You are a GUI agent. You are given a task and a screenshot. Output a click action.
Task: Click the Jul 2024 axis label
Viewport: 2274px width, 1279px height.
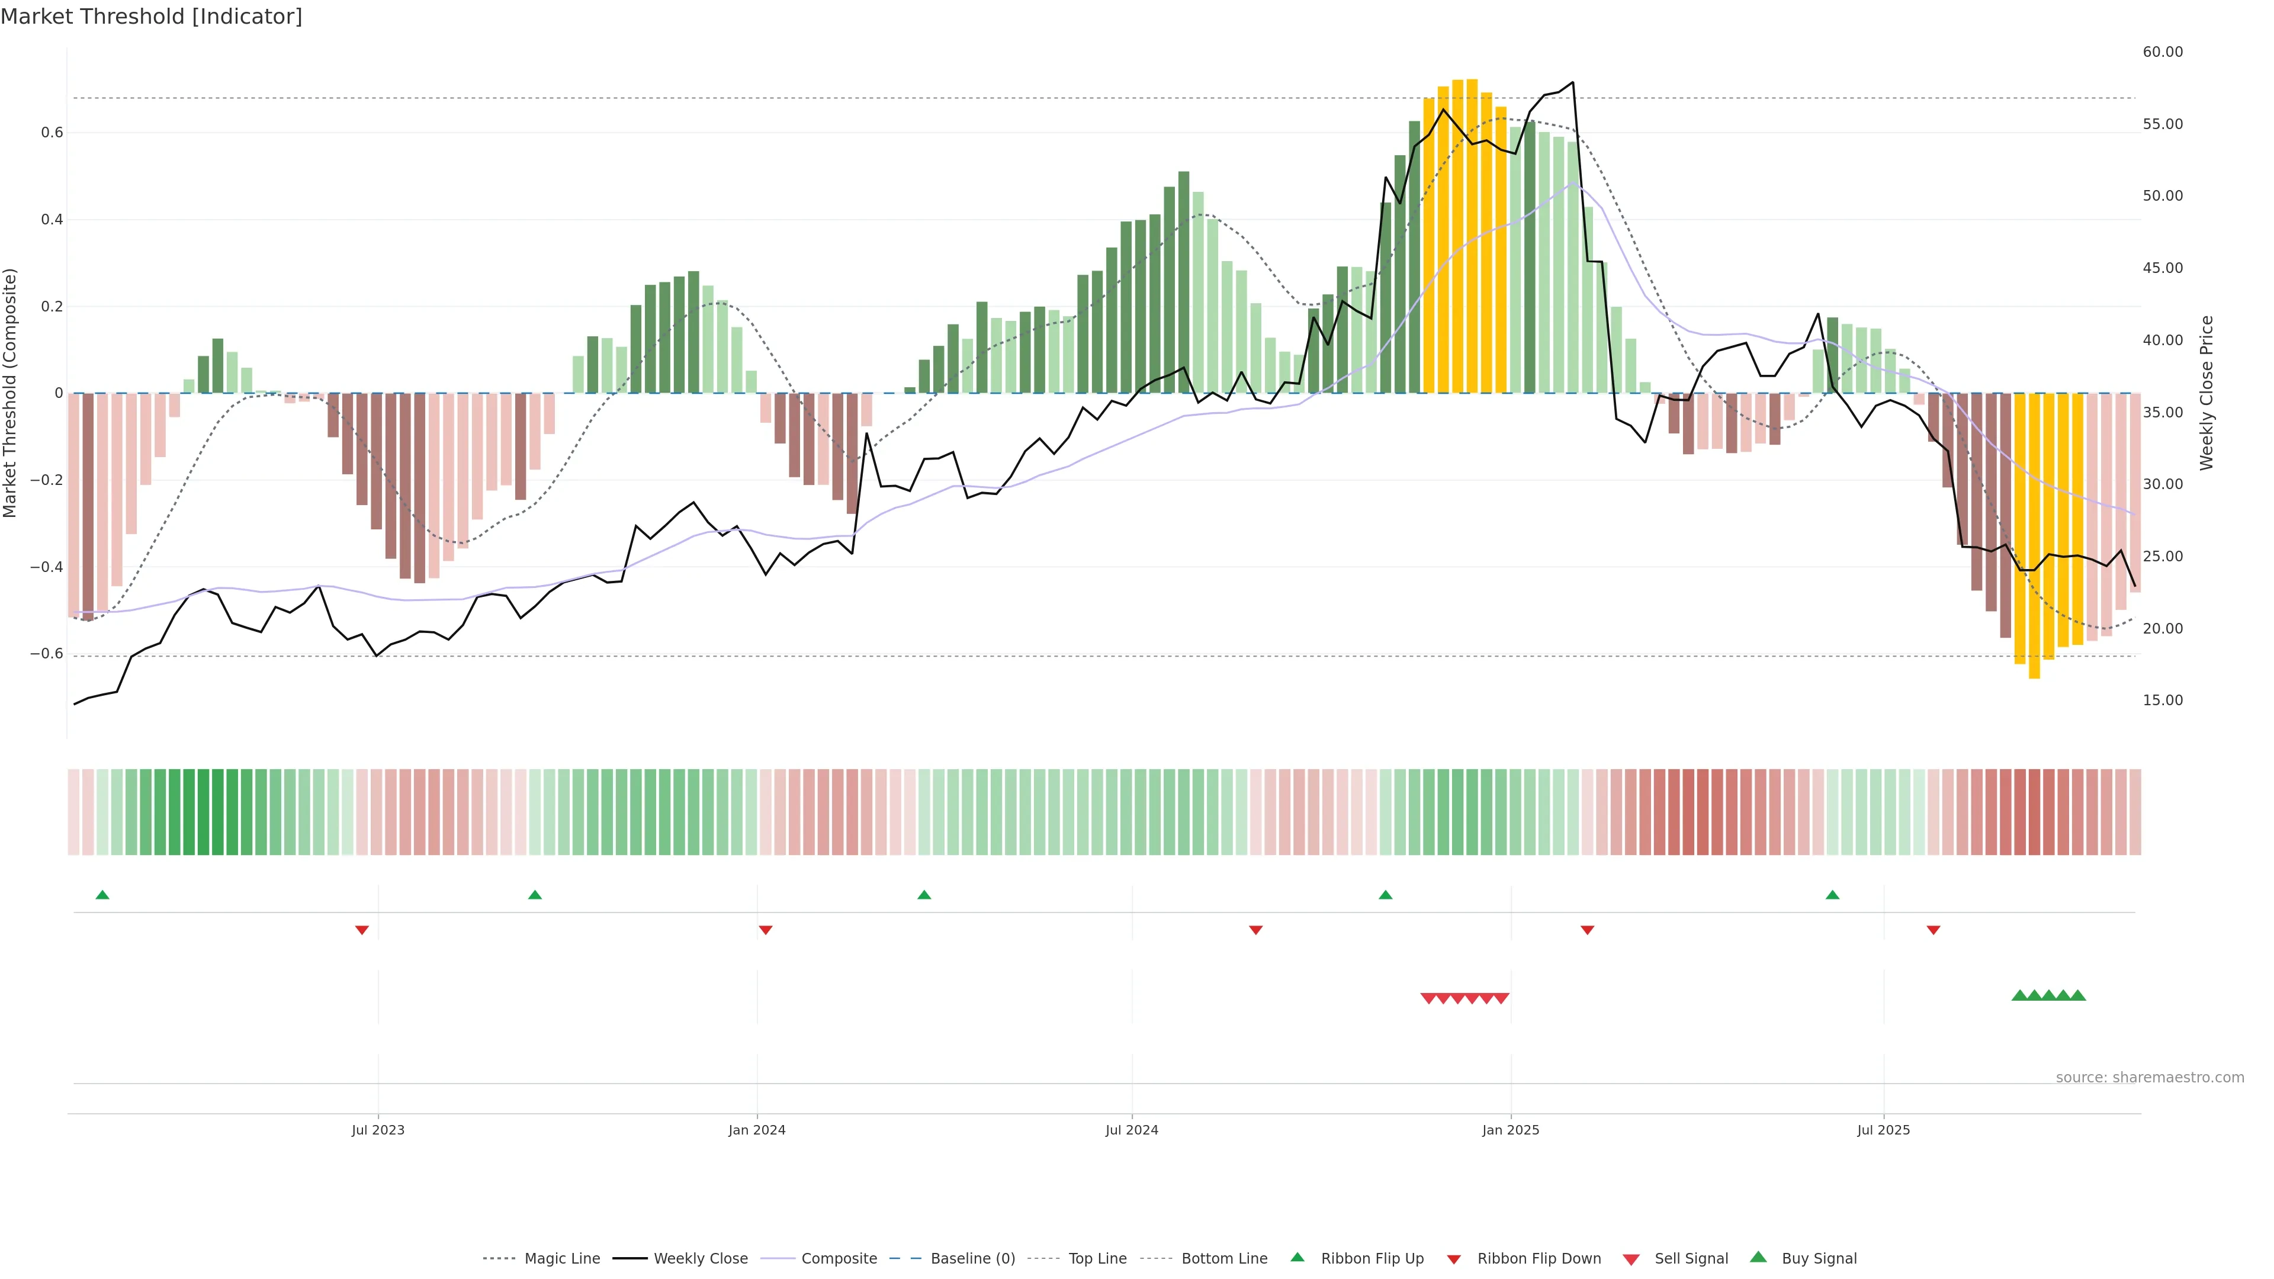click(x=1132, y=1130)
